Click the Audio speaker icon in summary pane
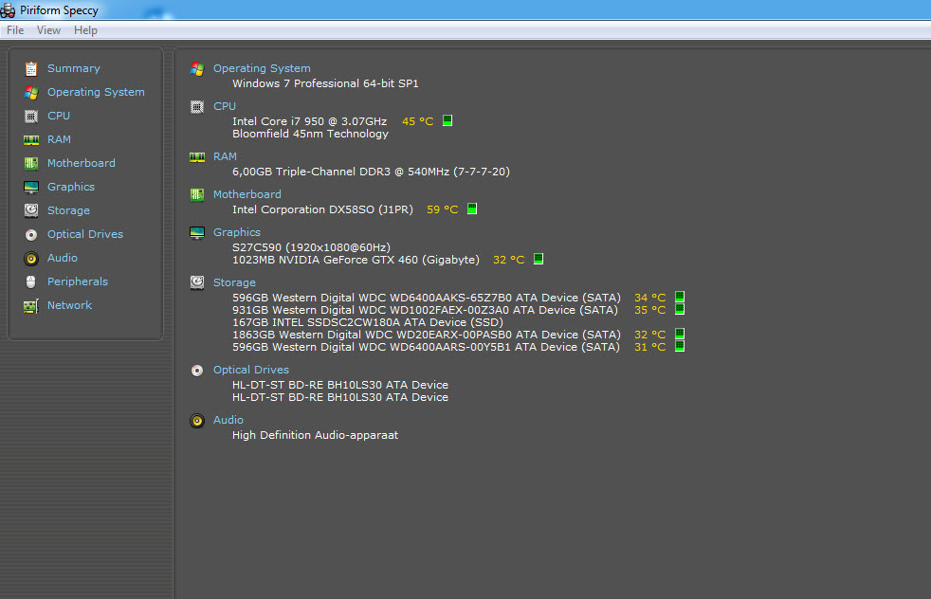Image resolution: width=931 pixels, height=599 pixels. click(197, 421)
